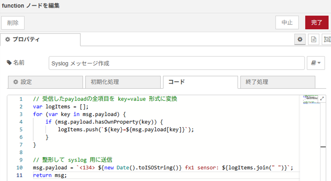This screenshot has height=181, width=331.
Task: Click the 中止 button
Action: (x=287, y=22)
